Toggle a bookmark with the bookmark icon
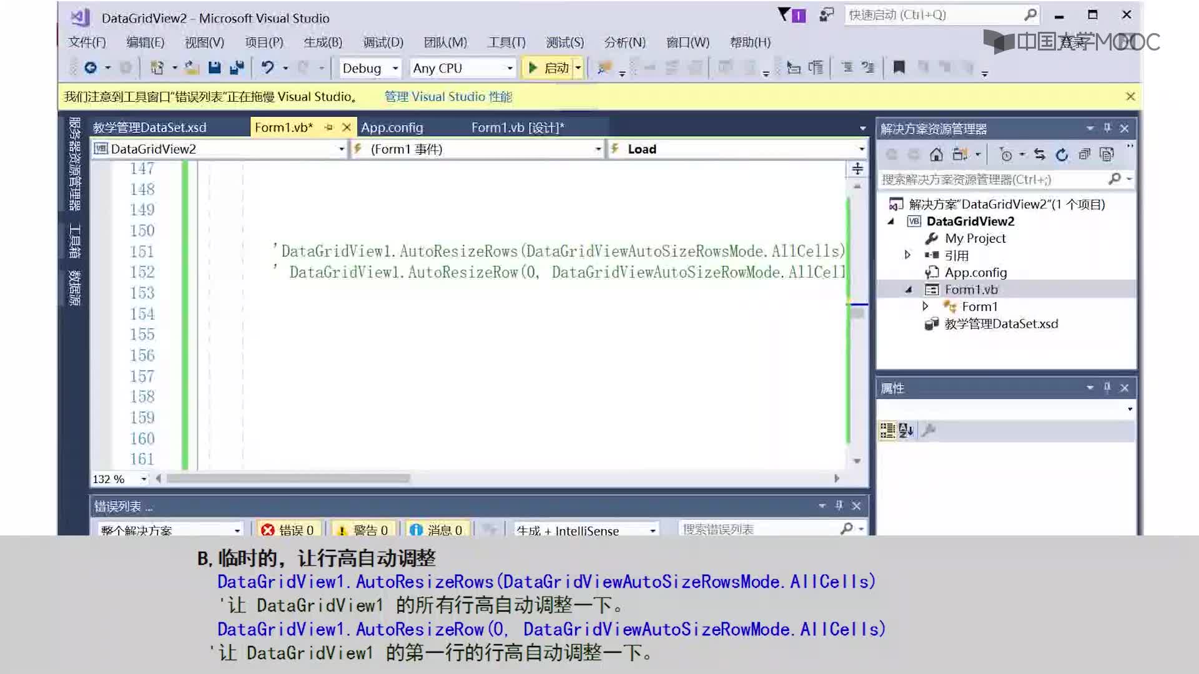 click(x=899, y=67)
